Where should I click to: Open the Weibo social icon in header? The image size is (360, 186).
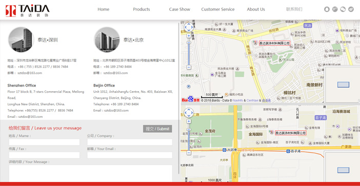[351, 9]
